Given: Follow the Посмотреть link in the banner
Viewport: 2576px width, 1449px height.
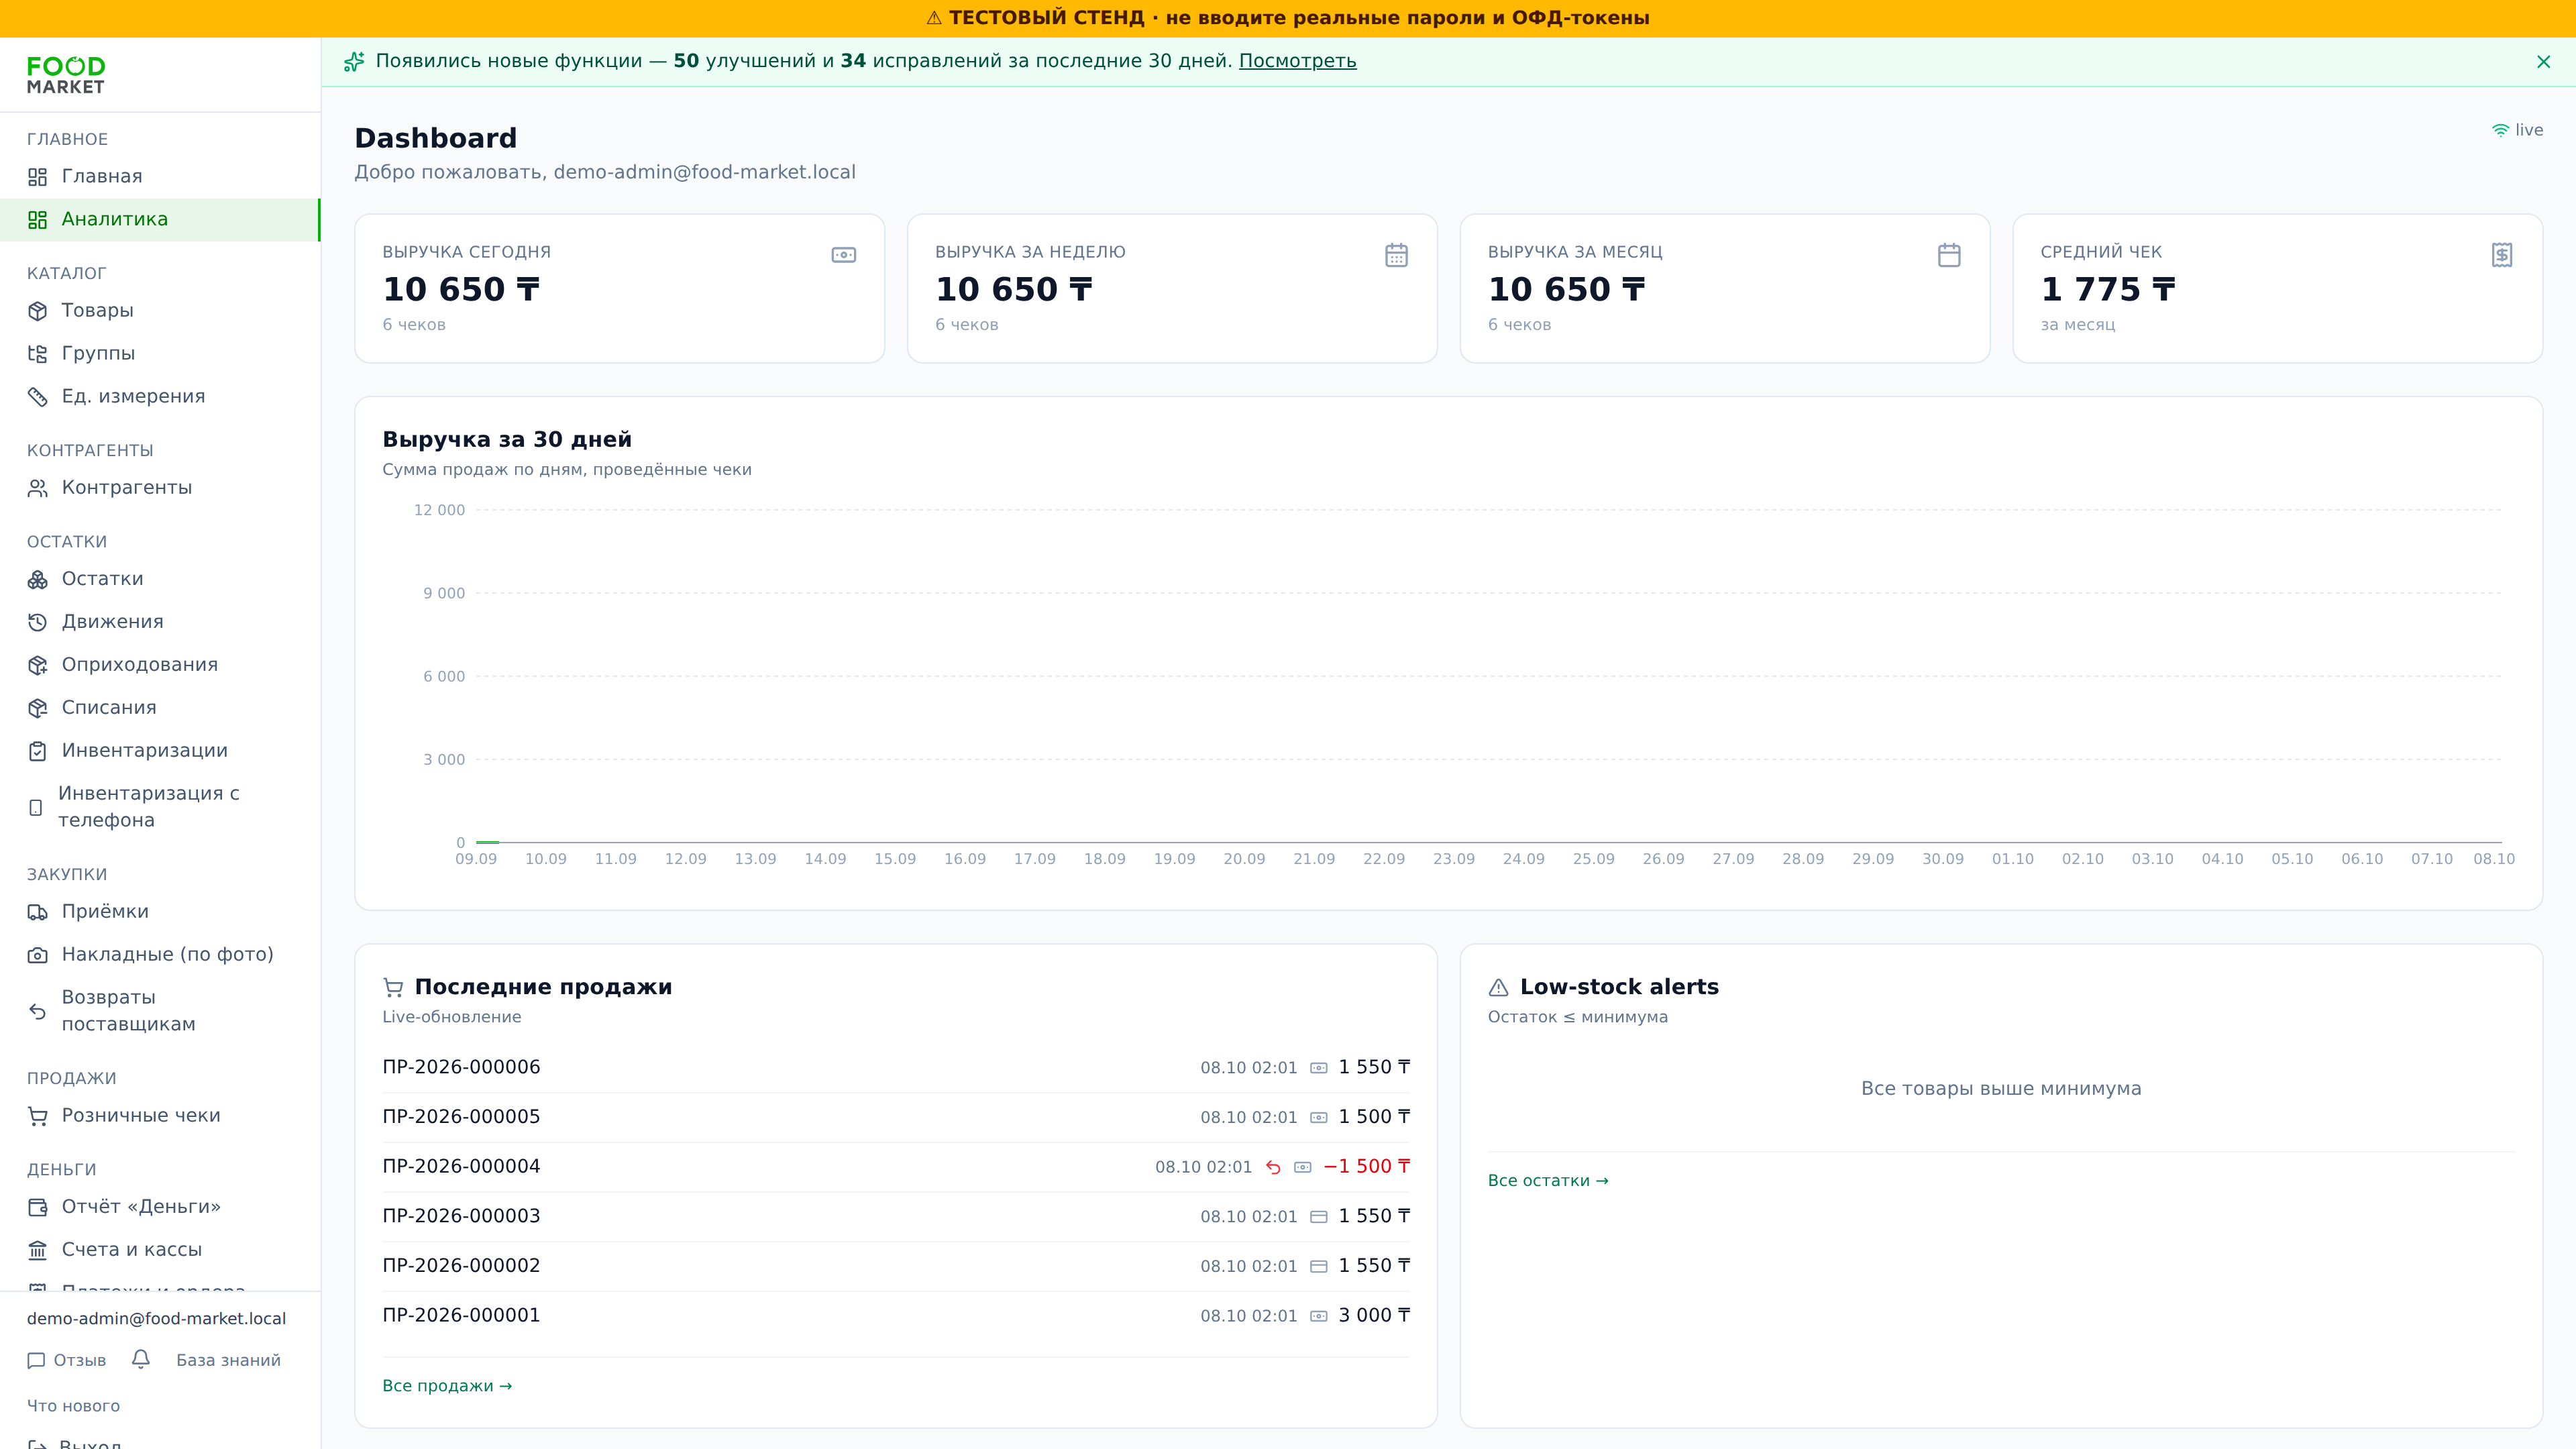Looking at the screenshot, I should tap(1297, 61).
